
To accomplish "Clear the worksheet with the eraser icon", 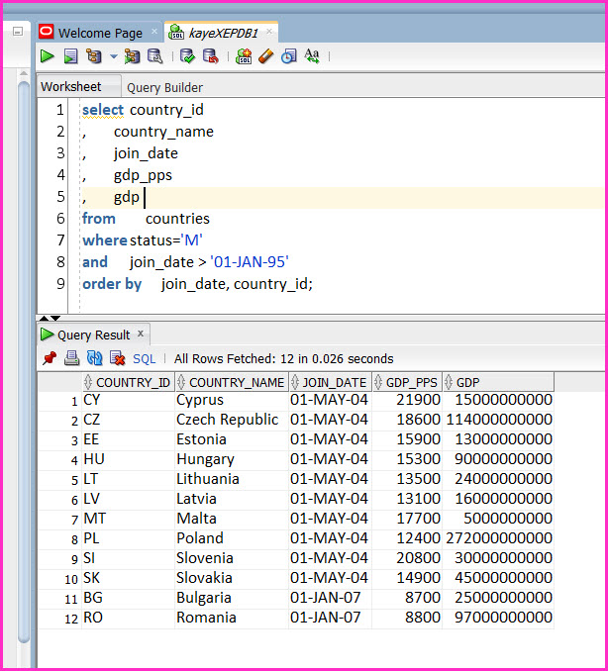I will 266,56.
